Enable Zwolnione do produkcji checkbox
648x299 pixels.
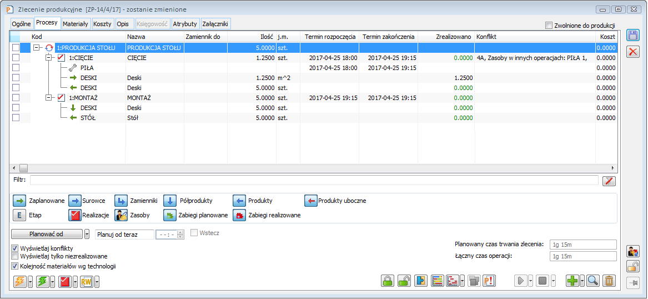click(549, 26)
